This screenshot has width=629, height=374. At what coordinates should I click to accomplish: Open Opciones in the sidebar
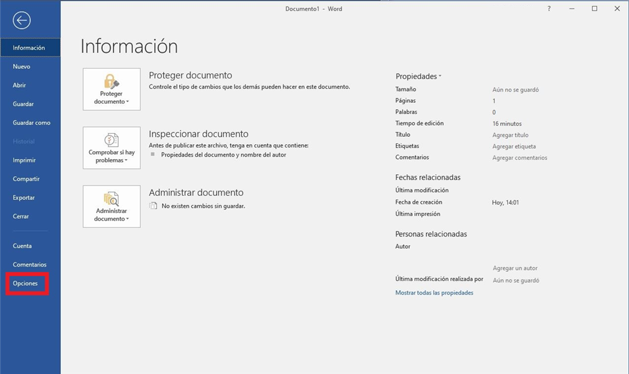click(x=26, y=284)
